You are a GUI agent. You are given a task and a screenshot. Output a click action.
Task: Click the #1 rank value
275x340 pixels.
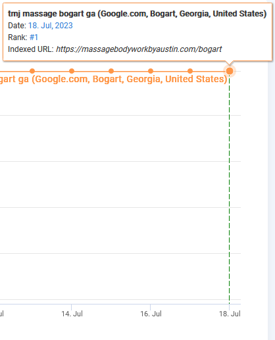(34, 37)
